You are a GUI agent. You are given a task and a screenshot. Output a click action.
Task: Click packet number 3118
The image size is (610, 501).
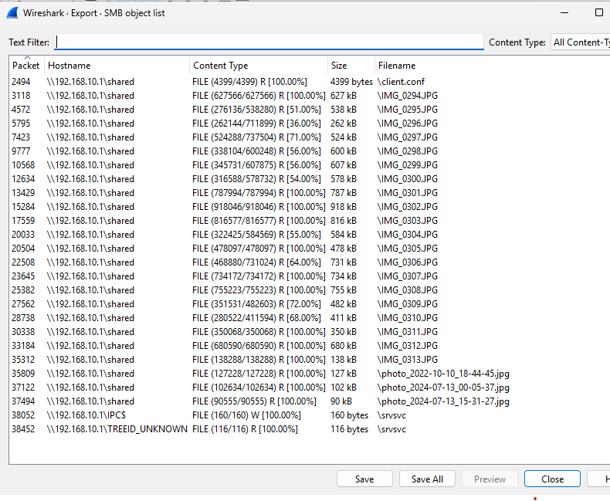click(21, 96)
